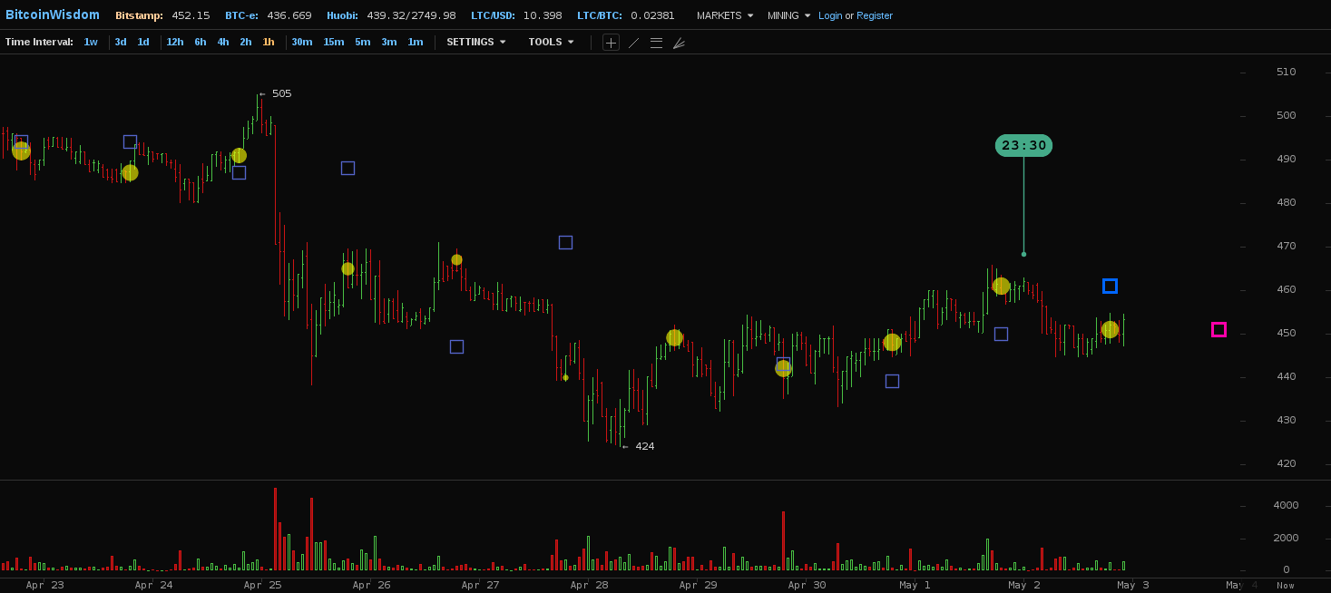Switch time interval to 1w
Viewport: 1331px width, 593px height.
[91, 42]
